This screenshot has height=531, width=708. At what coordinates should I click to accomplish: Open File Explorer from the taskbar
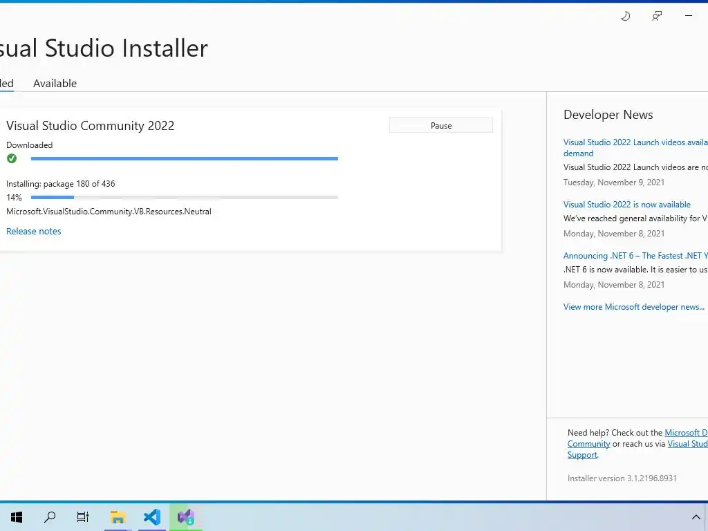click(x=118, y=517)
